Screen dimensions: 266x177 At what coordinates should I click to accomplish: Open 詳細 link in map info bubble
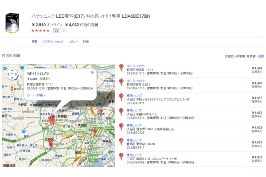(x=41, y=95)
